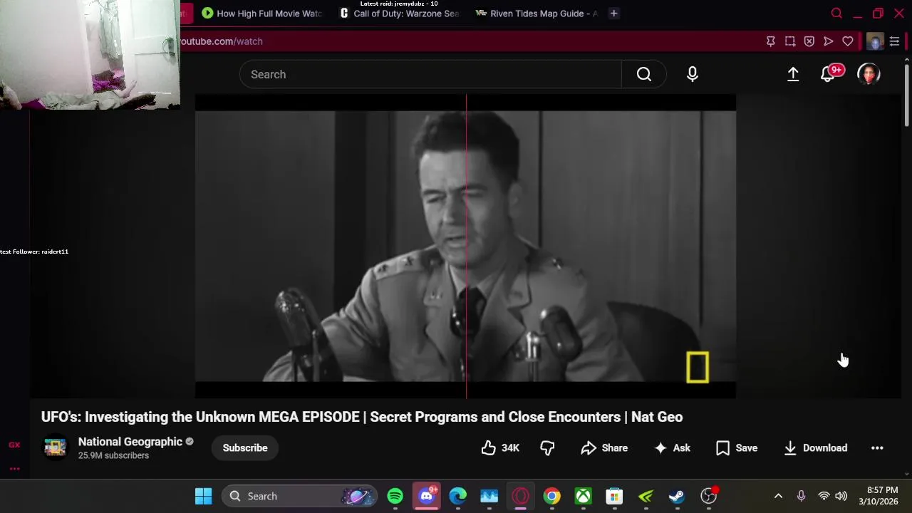The width and height of the screenshot is (912, 513).
Task: Open the volume speaker tray icon
Action: (x=841, y=496)
